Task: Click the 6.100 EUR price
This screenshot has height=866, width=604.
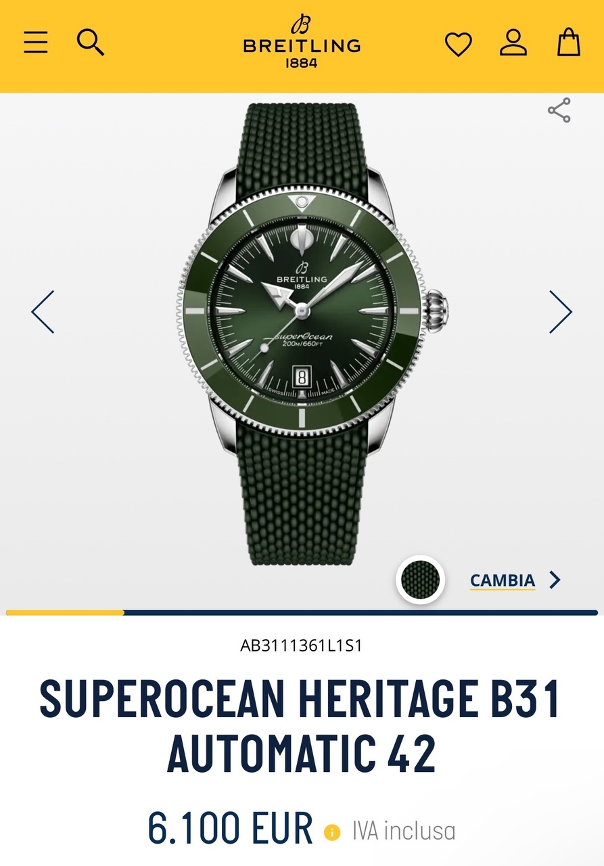Action: [x=230, y=827]
